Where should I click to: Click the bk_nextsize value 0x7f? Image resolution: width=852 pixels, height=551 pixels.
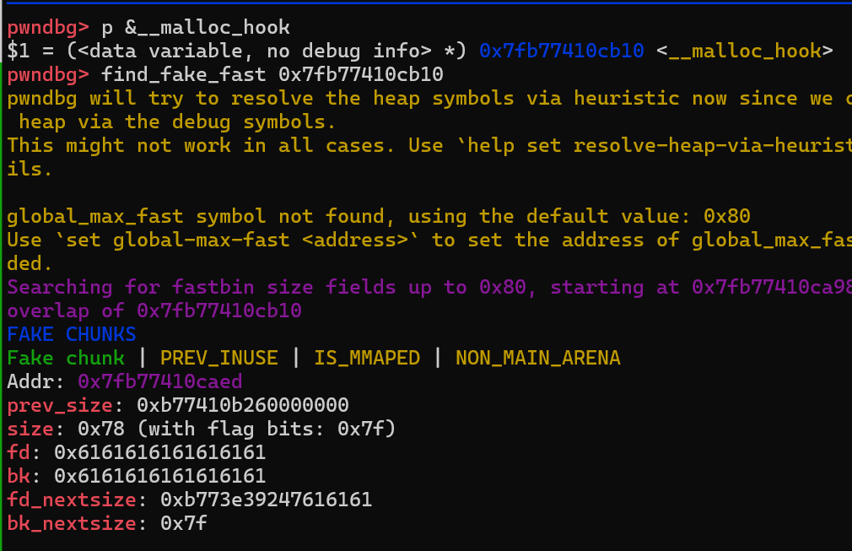pyautogui.click(x=184, y=523)
